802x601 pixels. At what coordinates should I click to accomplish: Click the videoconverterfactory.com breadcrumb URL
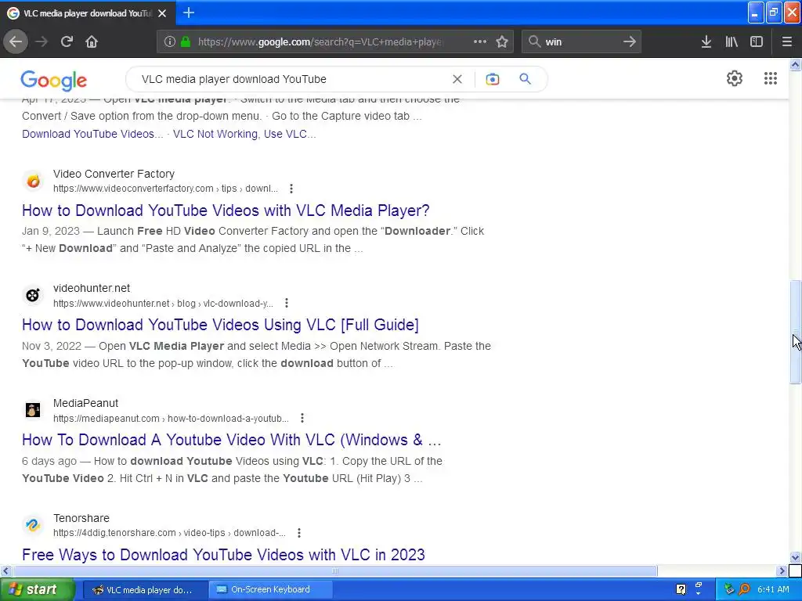pyautogui.click(x=166, y=189)
